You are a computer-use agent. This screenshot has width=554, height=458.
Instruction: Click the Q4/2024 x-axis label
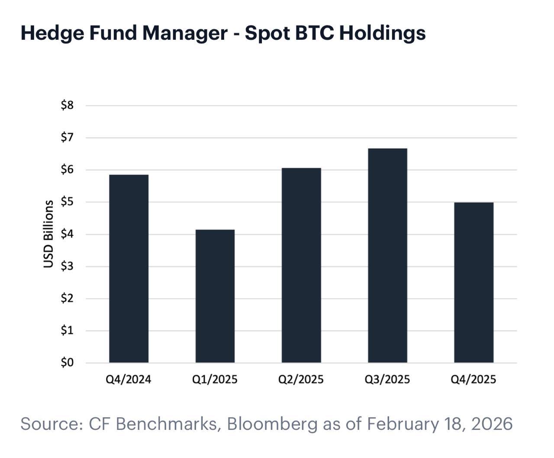[x=129, y=380]
